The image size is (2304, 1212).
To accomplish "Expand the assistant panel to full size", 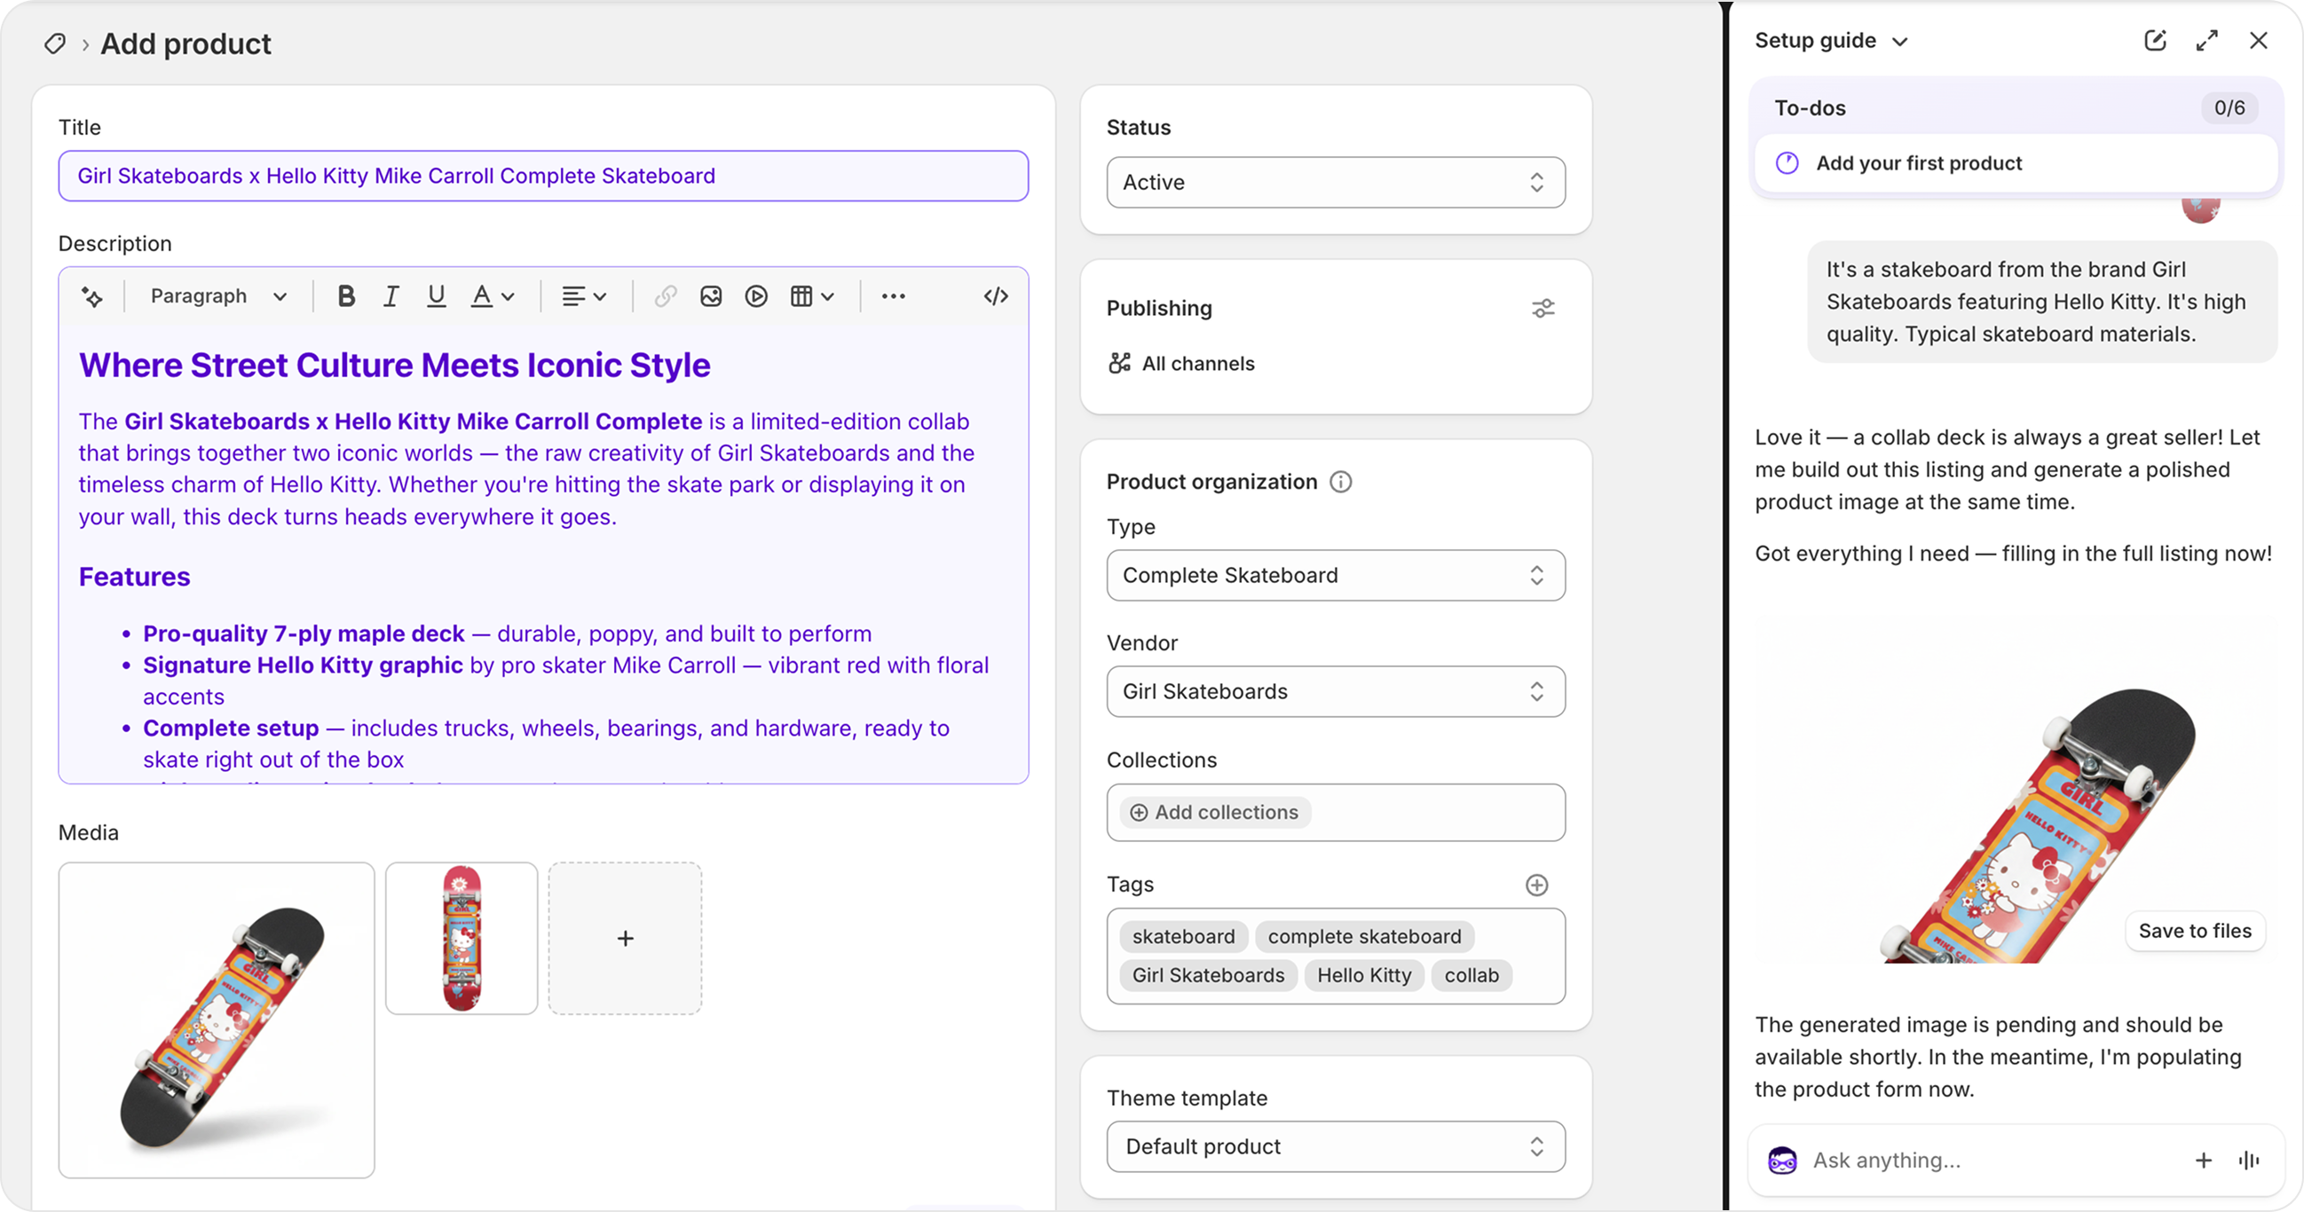I will [x=2206, y=40].
